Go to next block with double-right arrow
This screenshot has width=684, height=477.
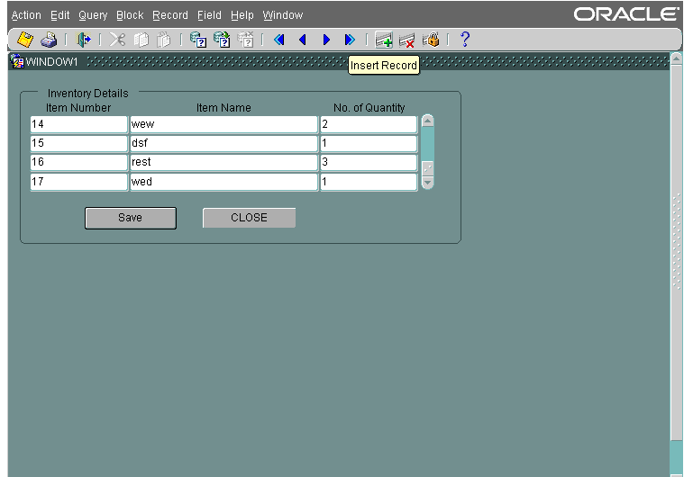click(350, 40)
